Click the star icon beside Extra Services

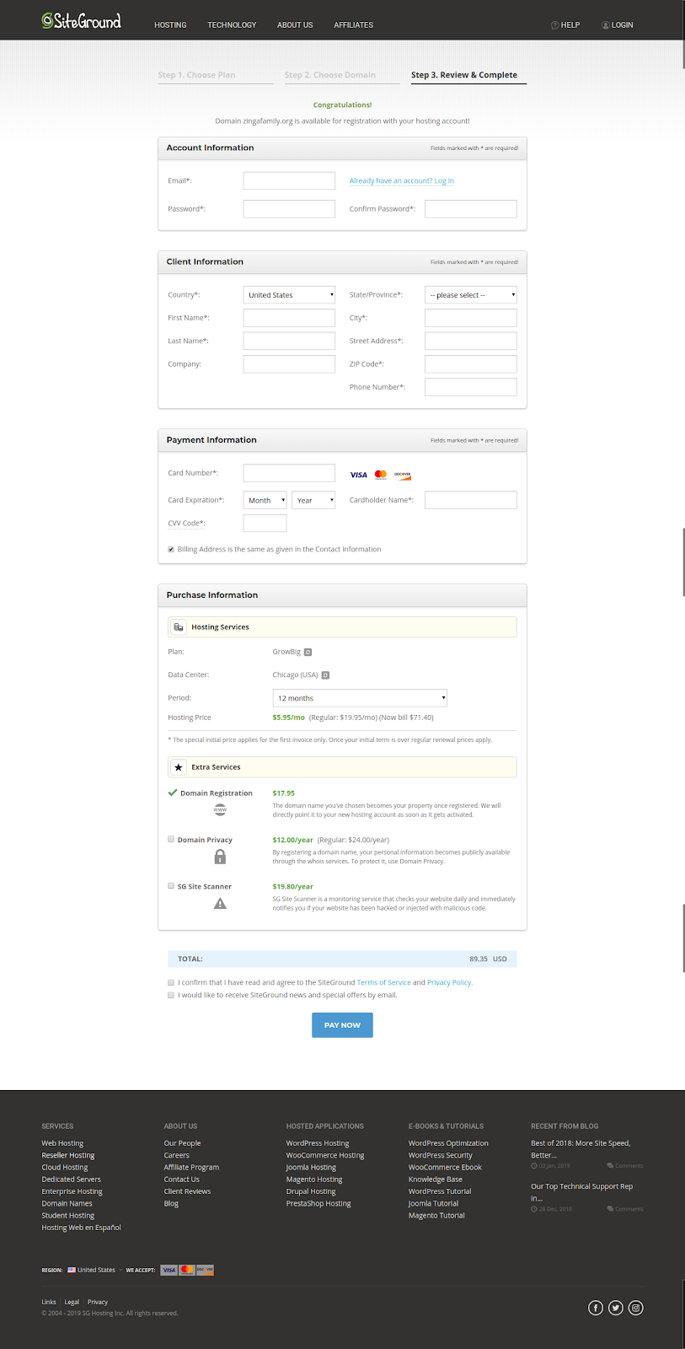(179, 767)
